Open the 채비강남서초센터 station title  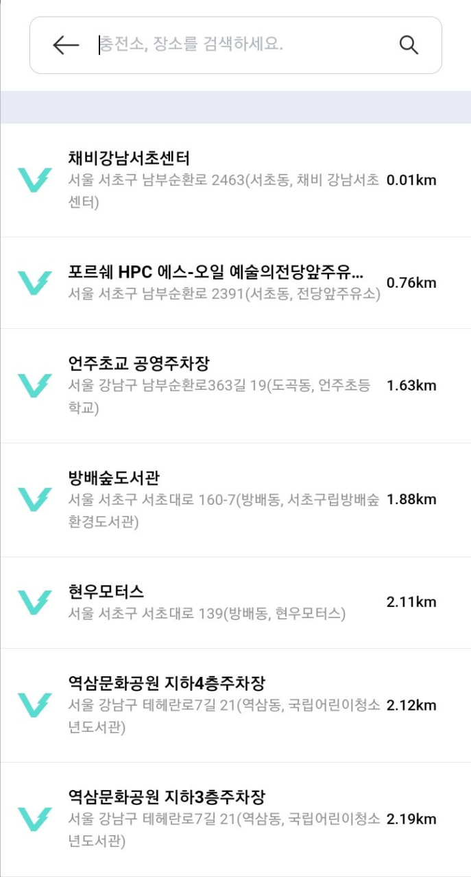(129, 158)
